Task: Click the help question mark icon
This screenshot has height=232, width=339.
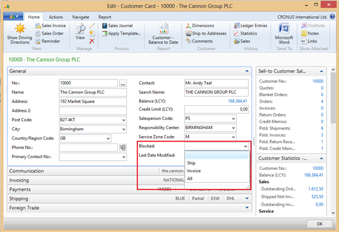Action: [x=332, y=17]
